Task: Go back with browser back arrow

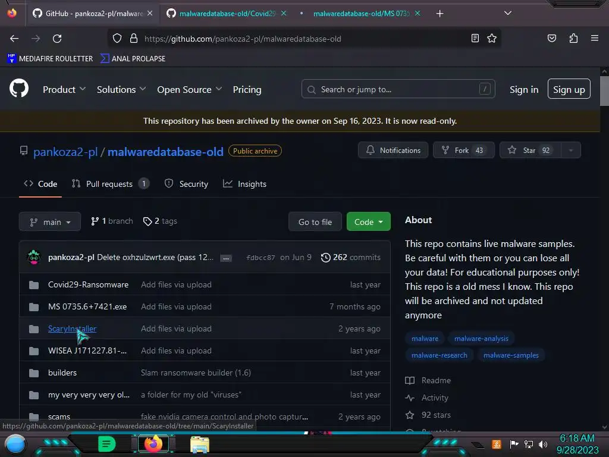Action: coord(14,39)
